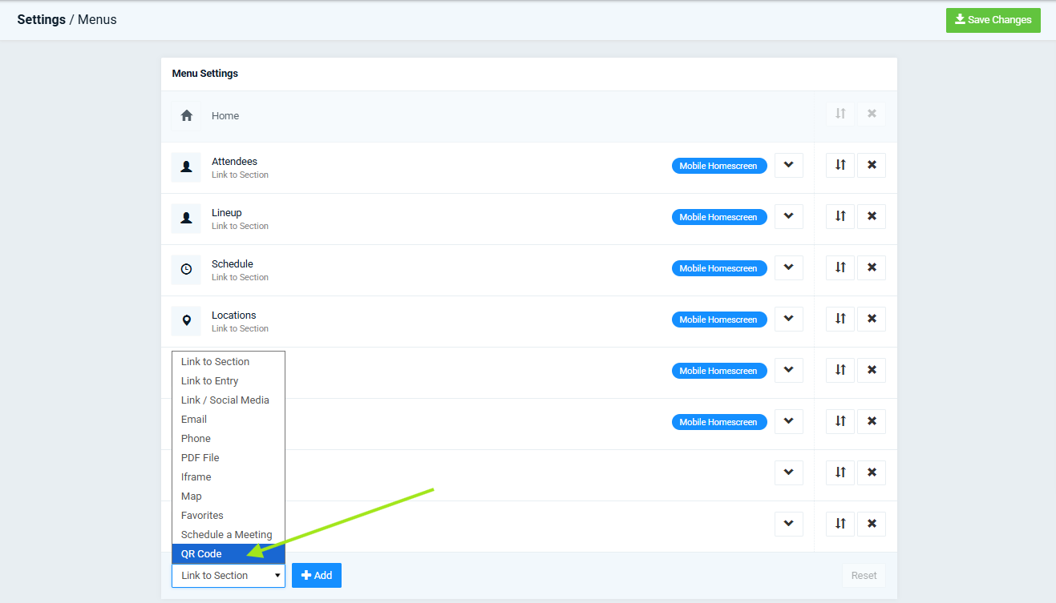Choose QR Code from the type list

coord(229,554)
